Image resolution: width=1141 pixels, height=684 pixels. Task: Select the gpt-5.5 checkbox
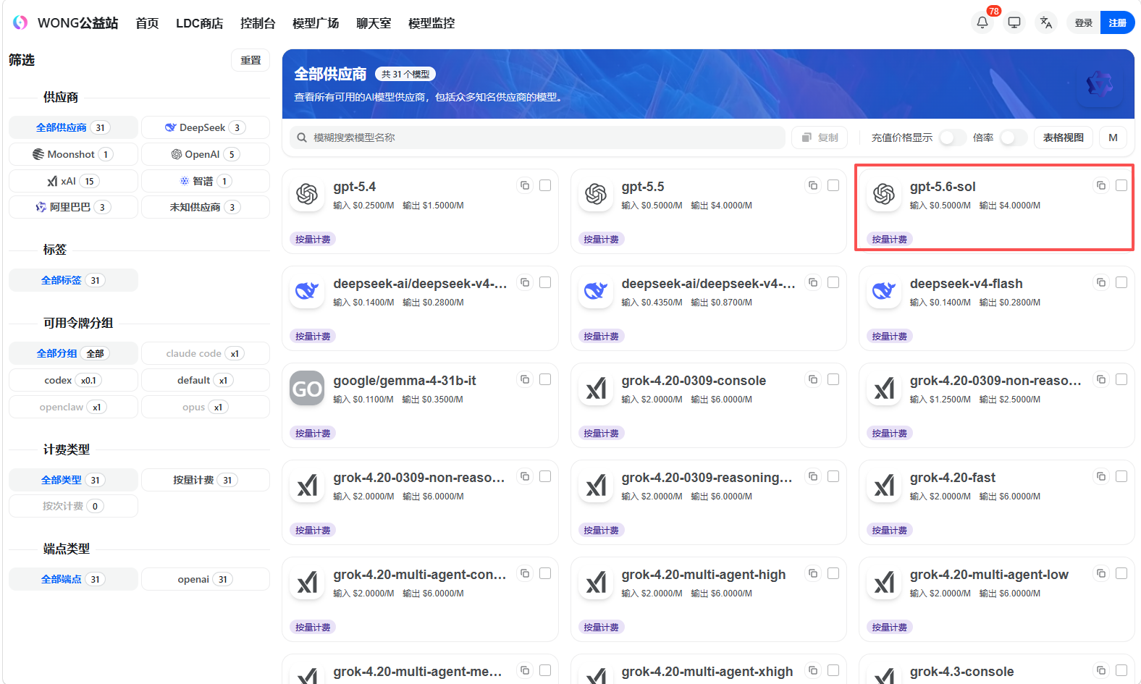point(833,185)
